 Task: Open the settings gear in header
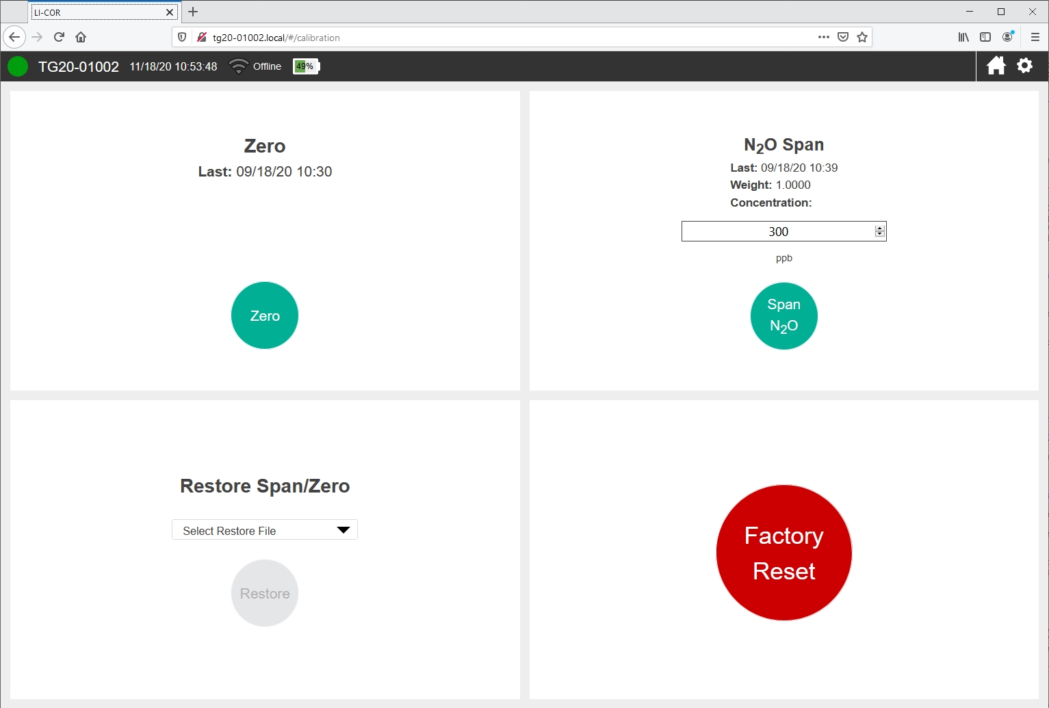(1024, 66)
